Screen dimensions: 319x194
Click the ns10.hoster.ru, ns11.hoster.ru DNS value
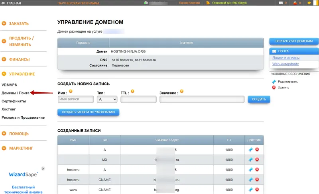pyautogui.click(x=134, y=60)
